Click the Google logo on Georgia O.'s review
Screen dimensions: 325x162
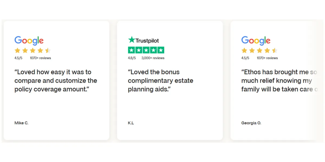256,41
